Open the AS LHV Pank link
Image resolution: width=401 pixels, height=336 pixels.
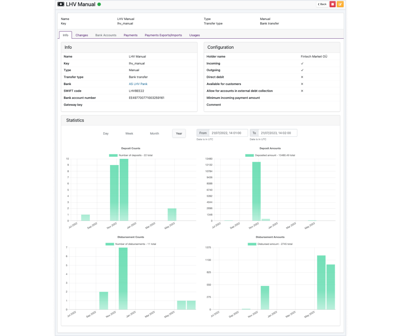pyautogui.click(x=138, y=84)
